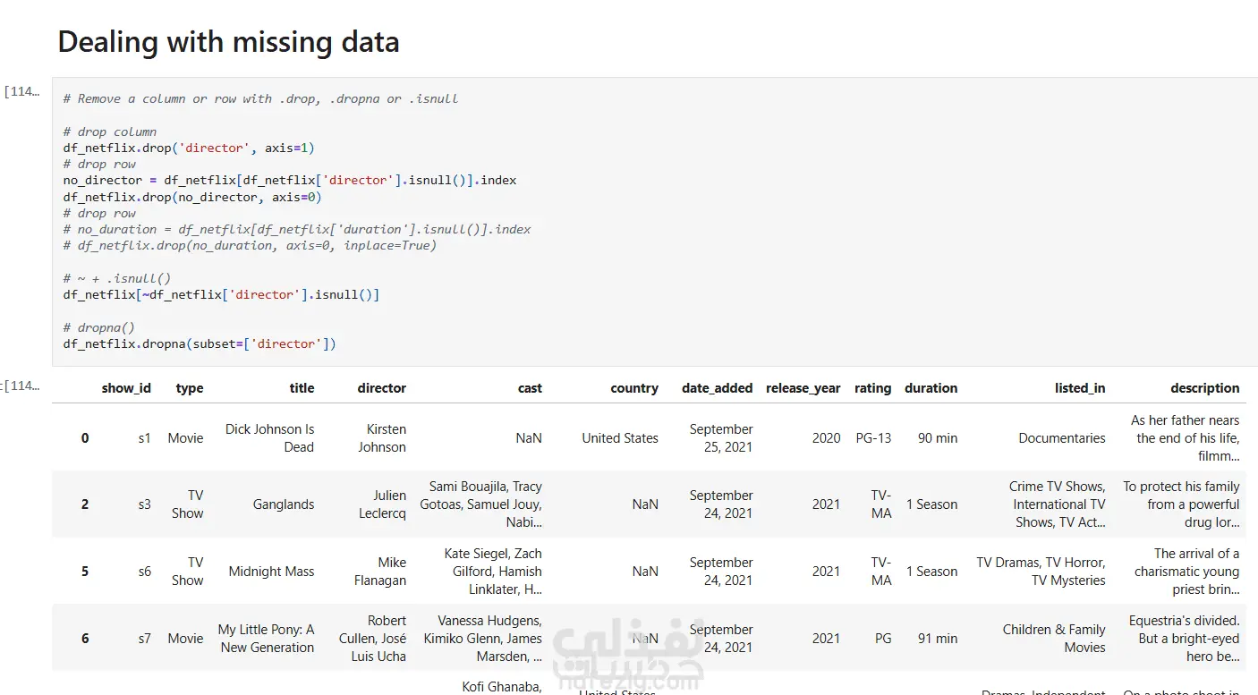Click the description starting "To protect his family"
Viewport: 1258px width, 695px height.
(x=1181, y=504)
